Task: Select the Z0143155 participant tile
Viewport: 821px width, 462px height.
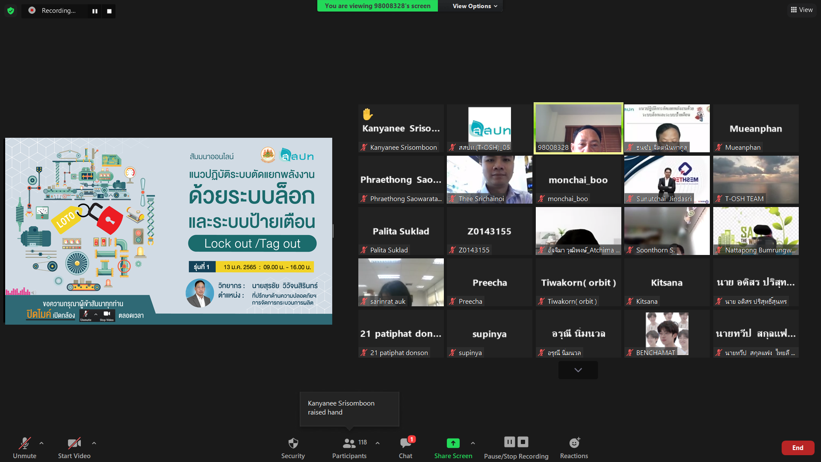Action: [x=490, y=231]
